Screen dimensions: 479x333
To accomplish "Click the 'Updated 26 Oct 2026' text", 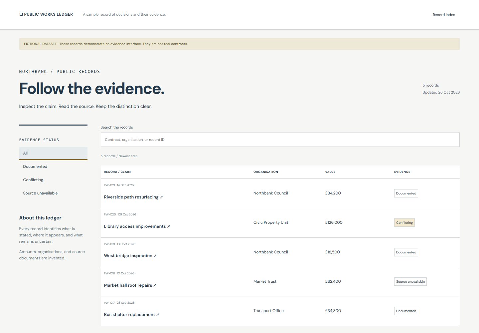I will (x=441, y=93).
